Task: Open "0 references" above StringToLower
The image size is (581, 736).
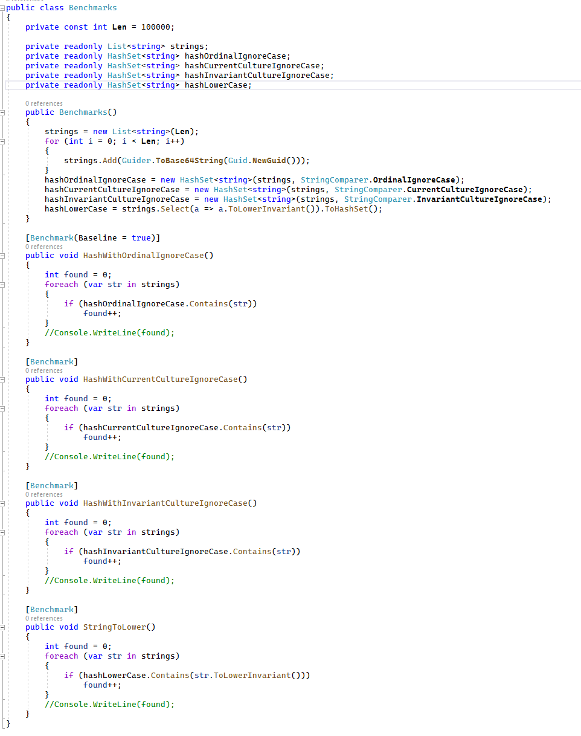Action: click(x=43, y=619)
